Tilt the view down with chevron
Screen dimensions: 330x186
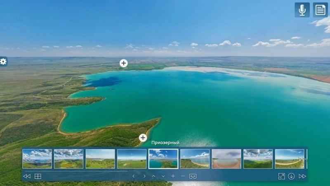pyautogui.click(x=163, y=177)
